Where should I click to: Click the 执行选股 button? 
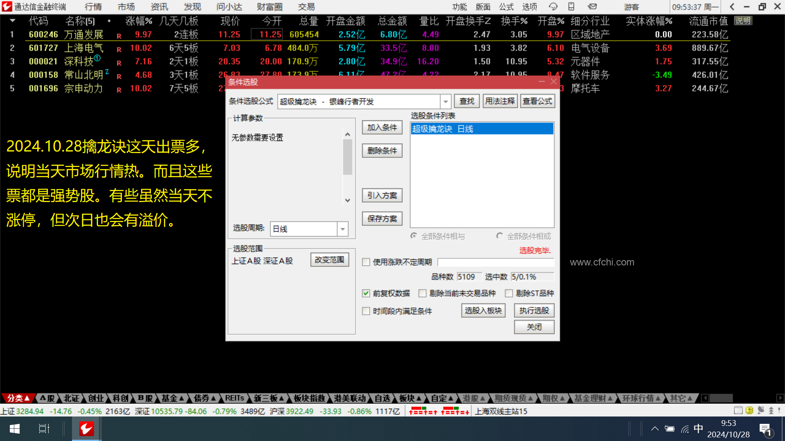(x=534, y=311)
